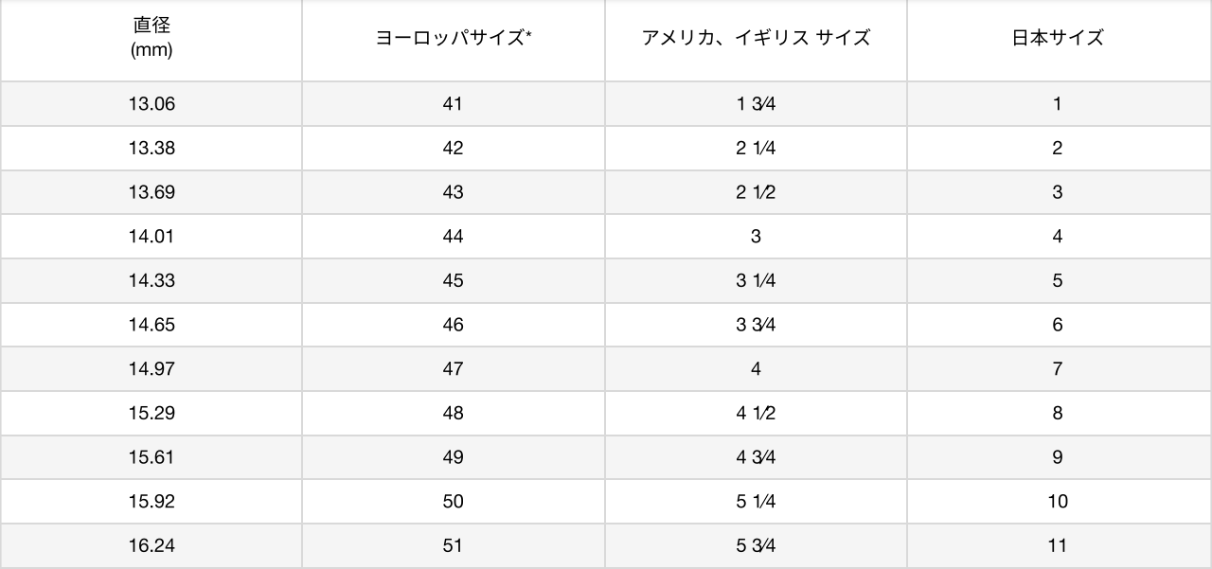Select Japan size 8 cell
The image size is (1212, 569).
[x=1058, y=414]
